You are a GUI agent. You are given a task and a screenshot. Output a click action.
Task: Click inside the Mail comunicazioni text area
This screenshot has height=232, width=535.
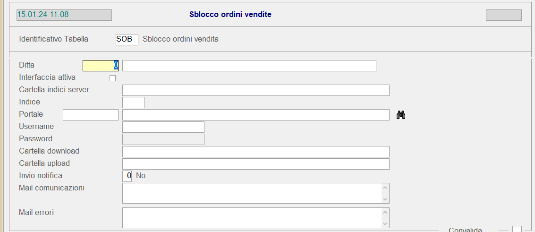[x=252, y=193]
